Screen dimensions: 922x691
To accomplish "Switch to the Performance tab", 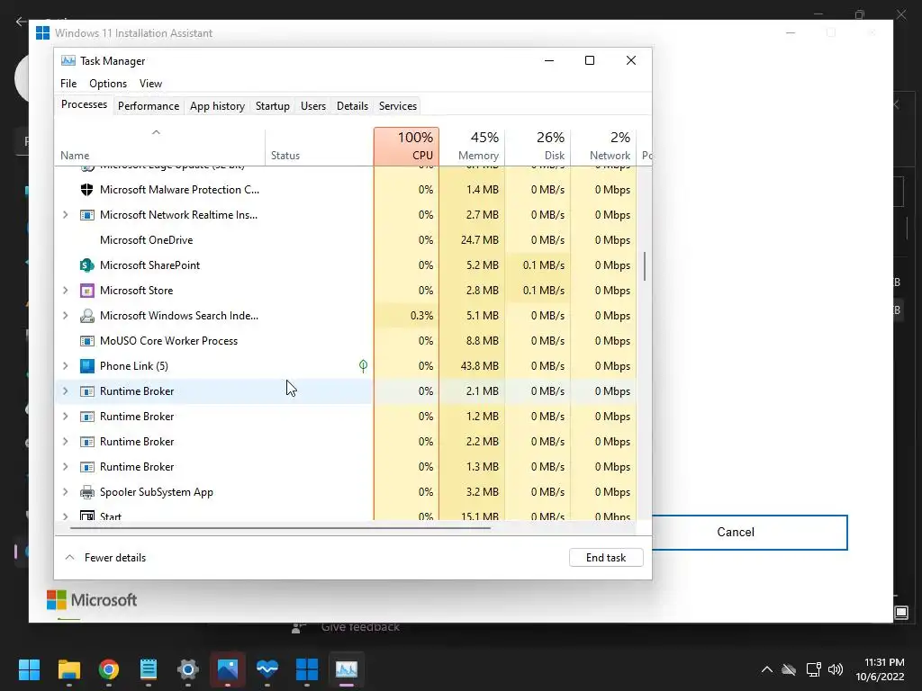I will (149, 106).
